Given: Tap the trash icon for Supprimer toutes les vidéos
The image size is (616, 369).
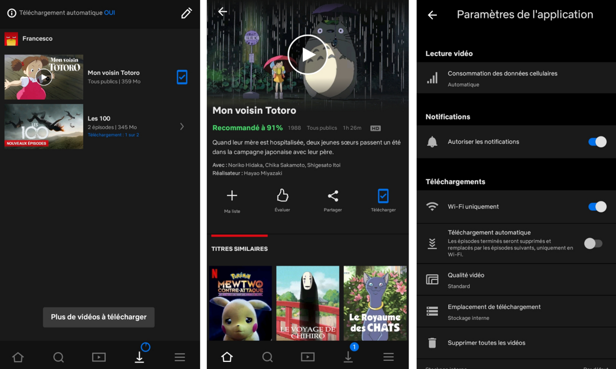Looking at the screenshot, I should [x=431, y=342].
